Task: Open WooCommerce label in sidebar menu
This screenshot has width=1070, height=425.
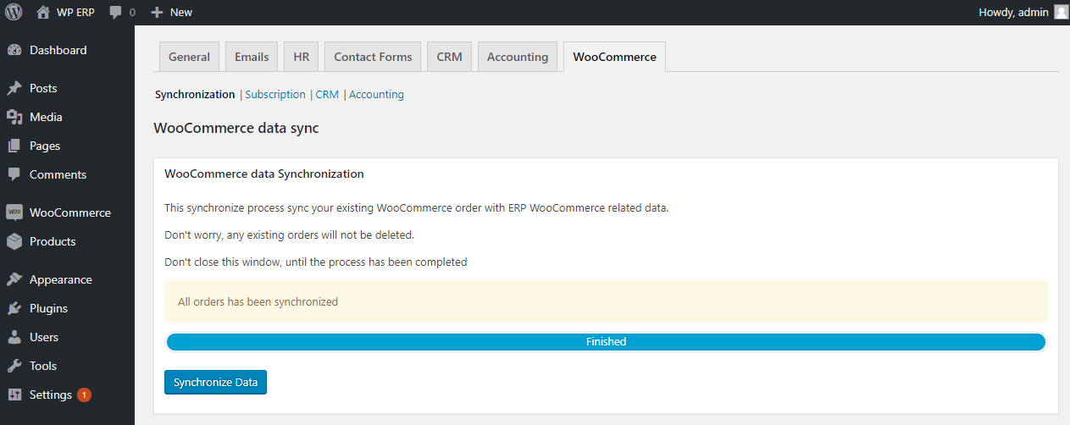Action: pos(70,212)
